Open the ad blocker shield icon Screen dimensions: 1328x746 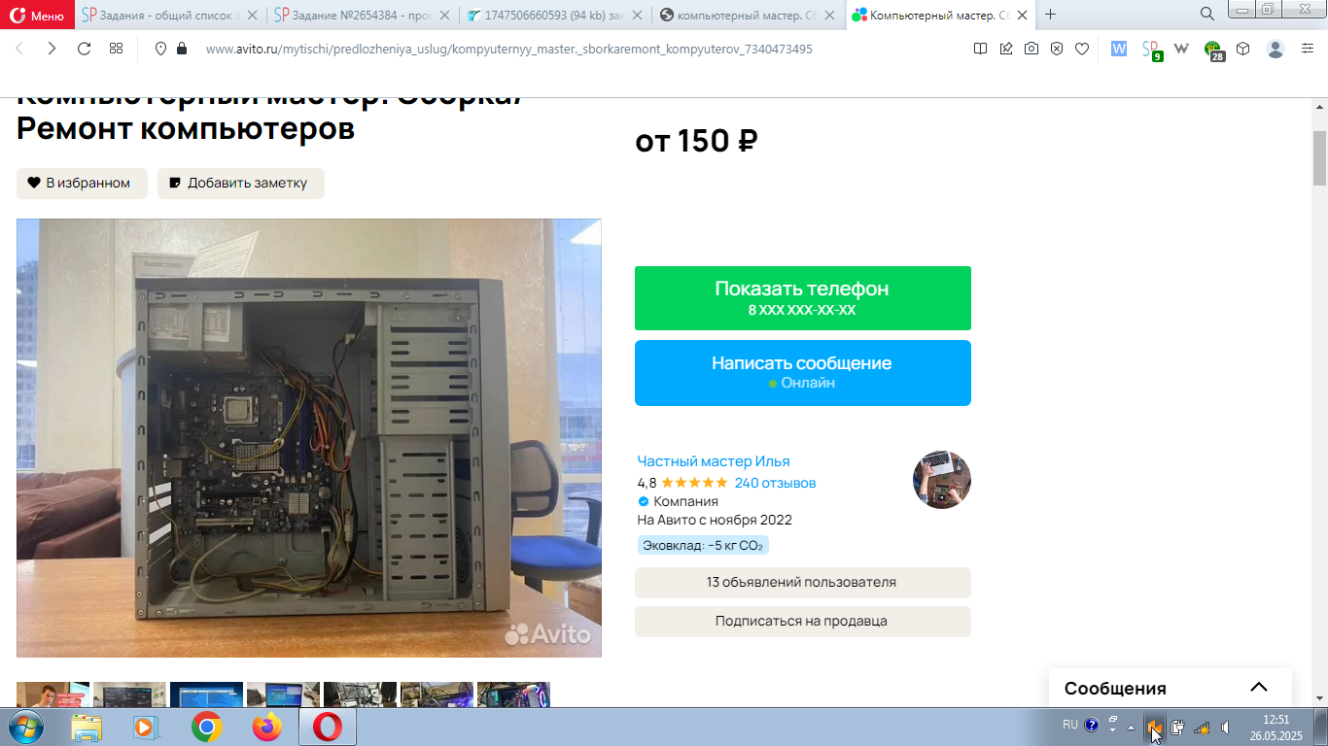[x=1057, y=49]
